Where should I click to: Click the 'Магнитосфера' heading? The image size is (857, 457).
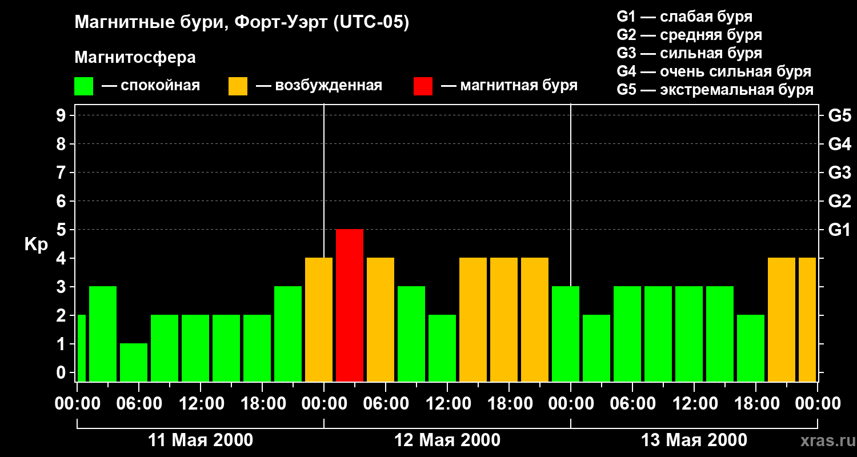(x=135, y=58)
